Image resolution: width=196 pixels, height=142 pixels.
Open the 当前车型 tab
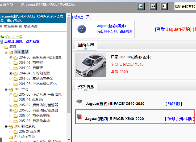pos(86,46)
